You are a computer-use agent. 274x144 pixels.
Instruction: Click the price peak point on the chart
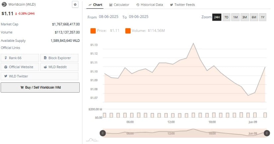click(193, 43)
